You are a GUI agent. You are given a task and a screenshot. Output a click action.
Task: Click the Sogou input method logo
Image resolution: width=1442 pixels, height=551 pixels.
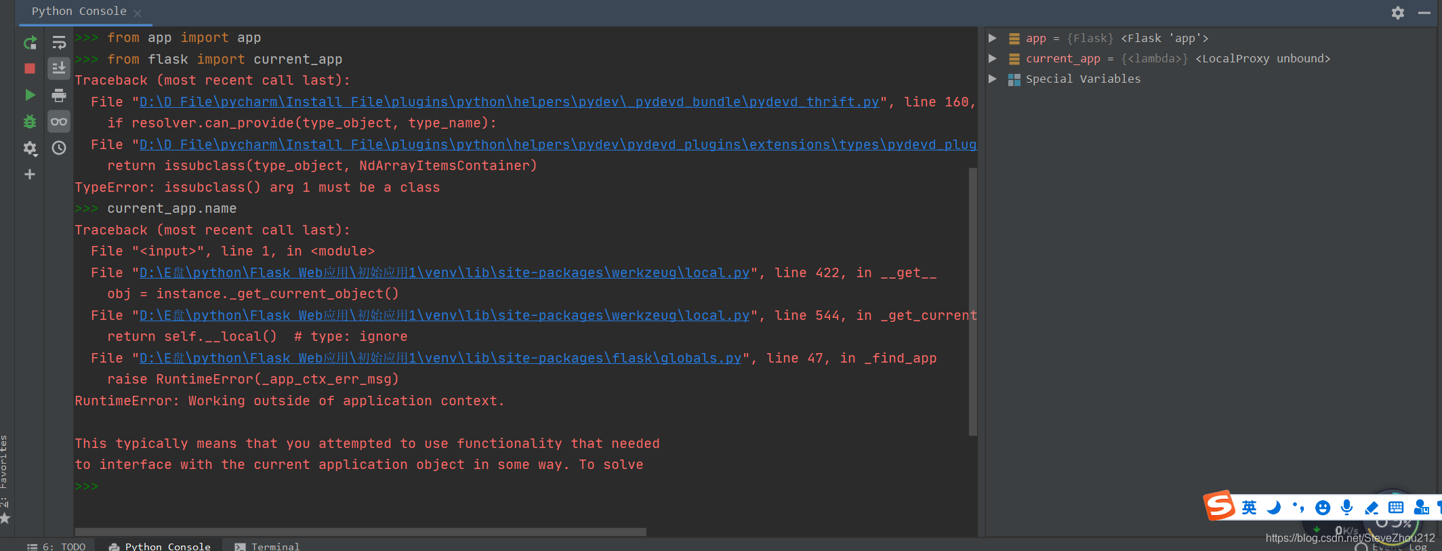(1219, 506)
